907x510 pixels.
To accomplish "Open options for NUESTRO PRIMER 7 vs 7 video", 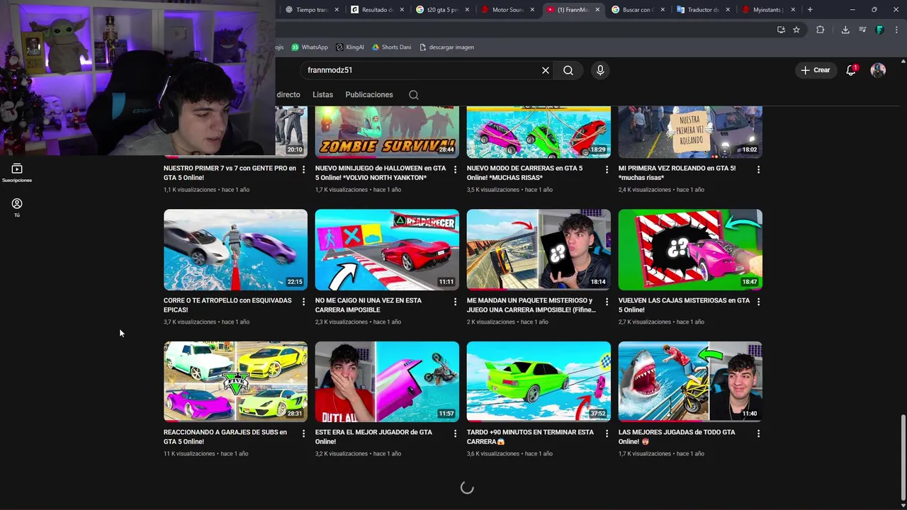I will coord(303,169).
